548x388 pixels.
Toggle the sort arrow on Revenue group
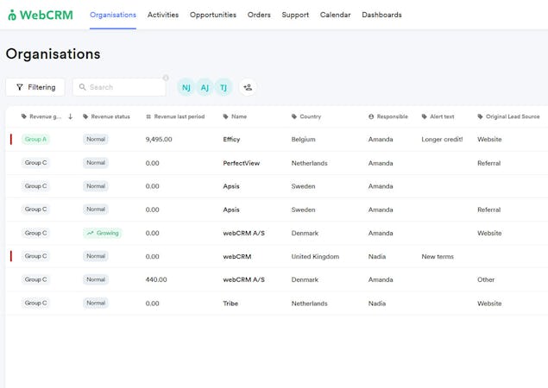point(70,116)
